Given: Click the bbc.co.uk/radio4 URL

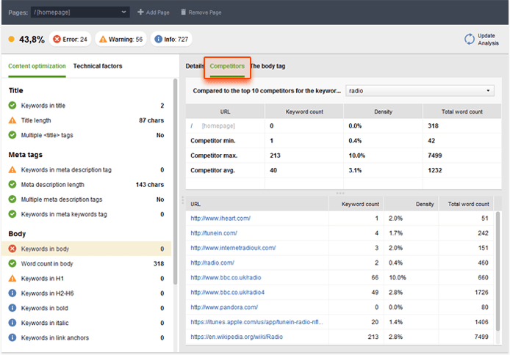Looking at the screenshot, I should click(x=226, y=292).
